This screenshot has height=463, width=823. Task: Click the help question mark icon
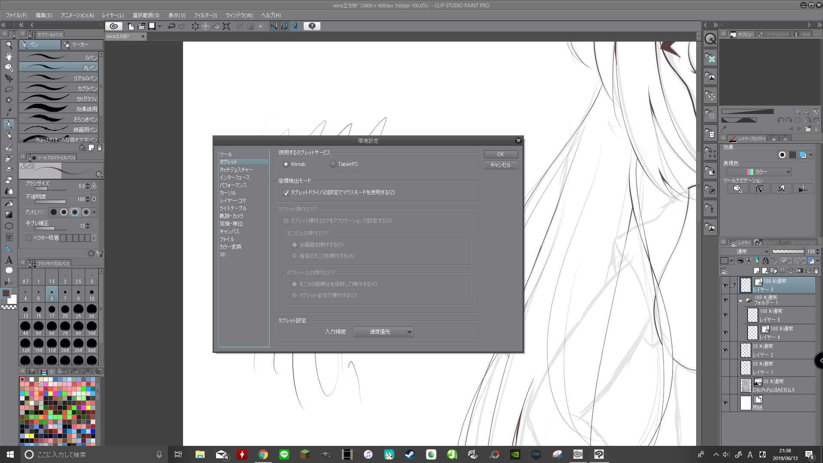(x=312, y=26)
